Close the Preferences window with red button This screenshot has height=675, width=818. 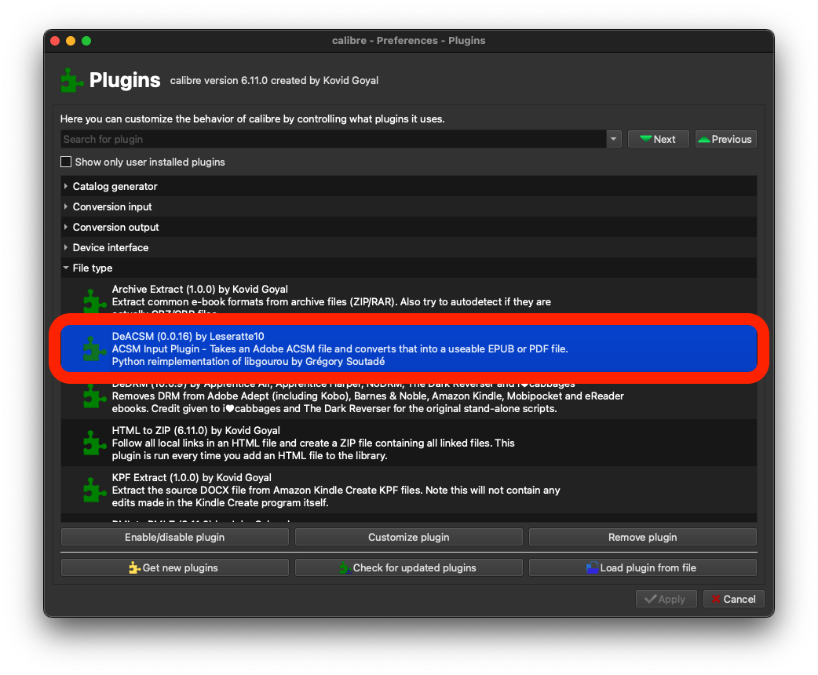coord(55,41)
